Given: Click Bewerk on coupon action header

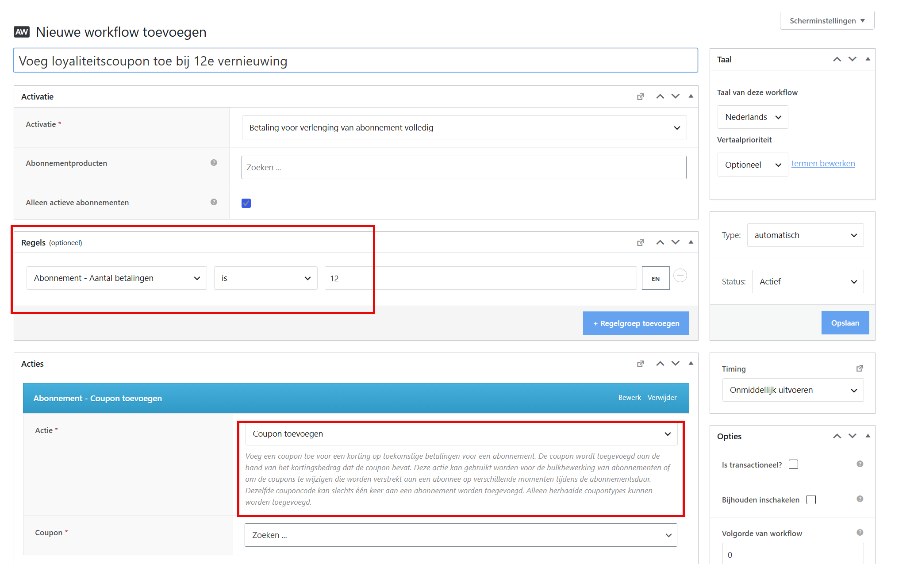Looking at the screenshot, I should click(629, 398).
